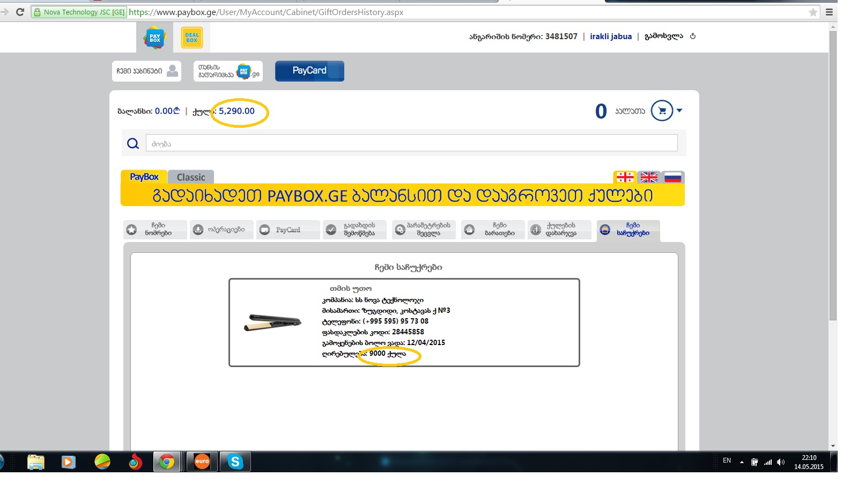Open the green-orange ball taskbar app
The width and height of the screenshot is (858, 483).
[102, 462]
